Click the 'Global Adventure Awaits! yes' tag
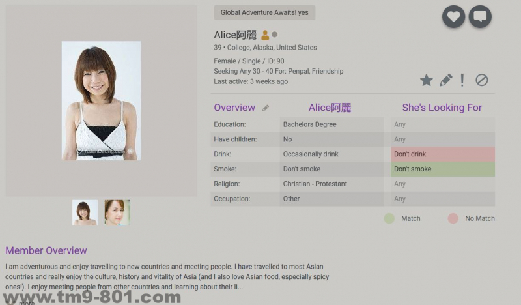The image size is (521, 305). tap(264, 12)
